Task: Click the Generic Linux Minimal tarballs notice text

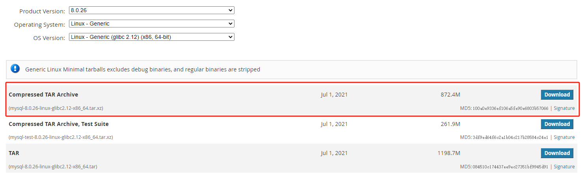Action: point(143,69)
